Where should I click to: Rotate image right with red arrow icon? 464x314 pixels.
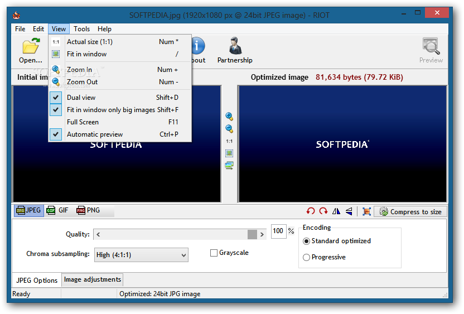tap(323, 211)
